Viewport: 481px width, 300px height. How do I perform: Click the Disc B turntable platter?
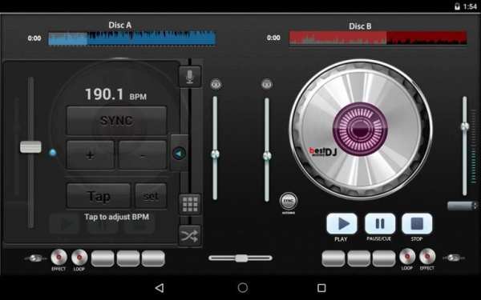click(x=361, y=129)
